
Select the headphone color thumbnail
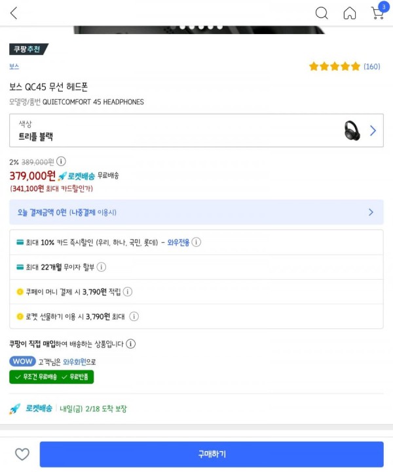tap(352, 131)
